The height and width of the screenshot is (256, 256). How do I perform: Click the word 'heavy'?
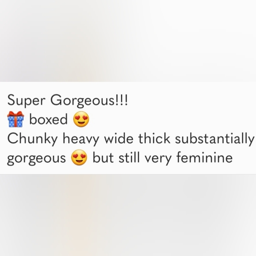point(81,139)
